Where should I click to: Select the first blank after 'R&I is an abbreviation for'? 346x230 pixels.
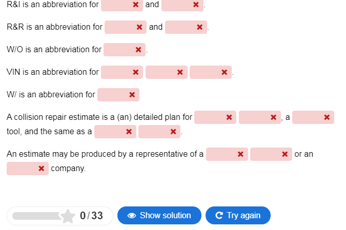[122, 5]
